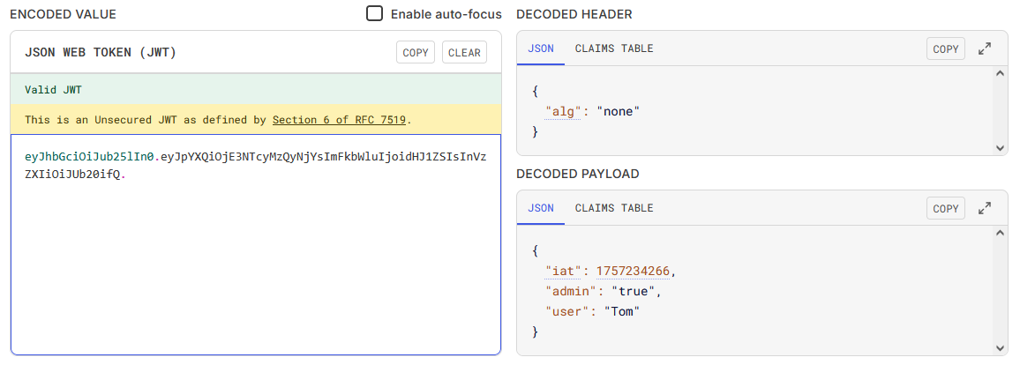Click the Valid JWT status banner

point(256,90)
